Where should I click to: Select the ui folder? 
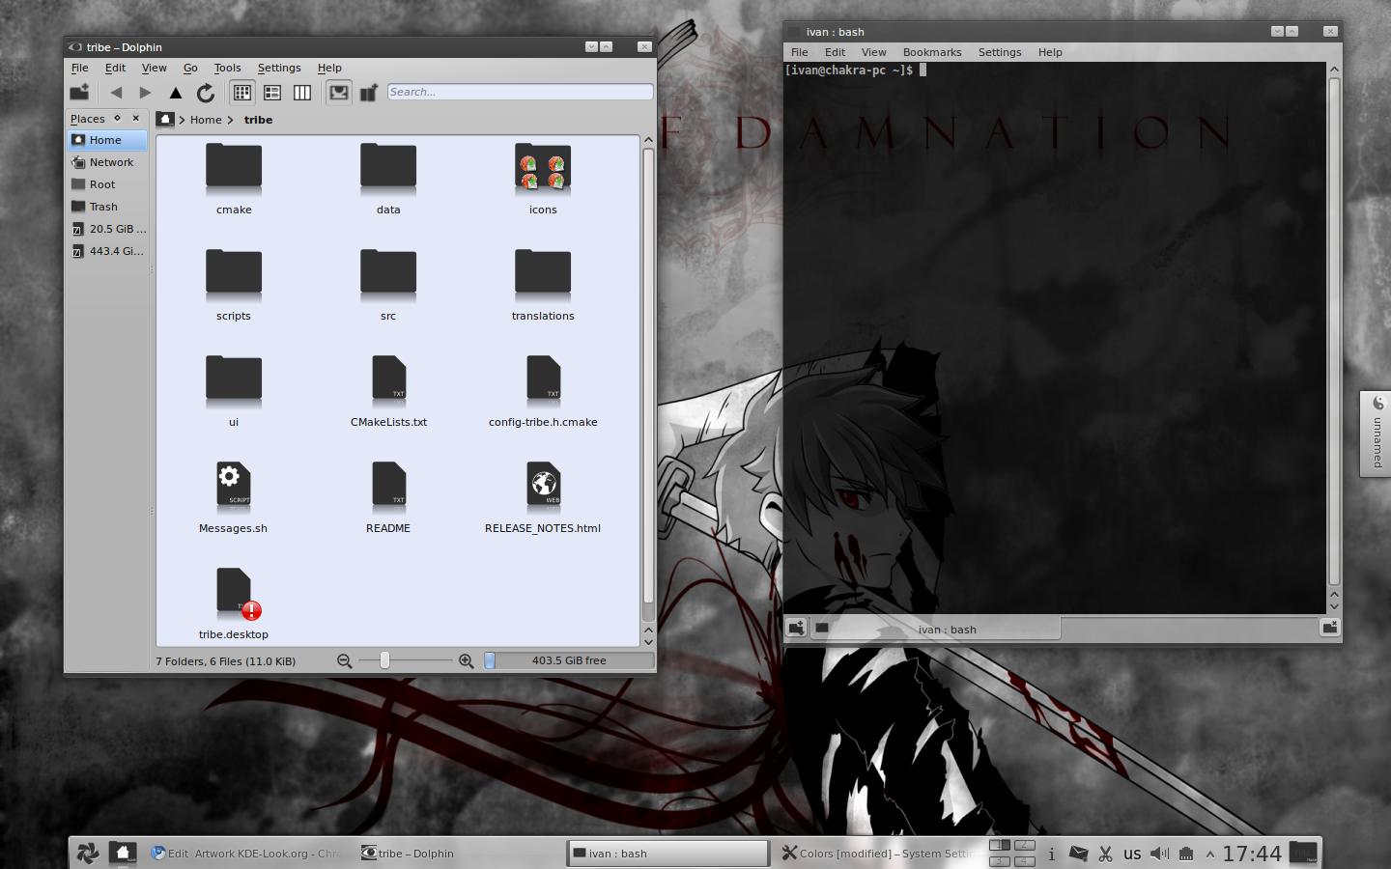(234, 390)
